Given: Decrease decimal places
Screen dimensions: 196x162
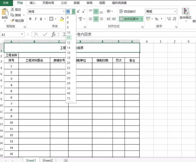Looking at the screenshot, I should click(174, 19).
